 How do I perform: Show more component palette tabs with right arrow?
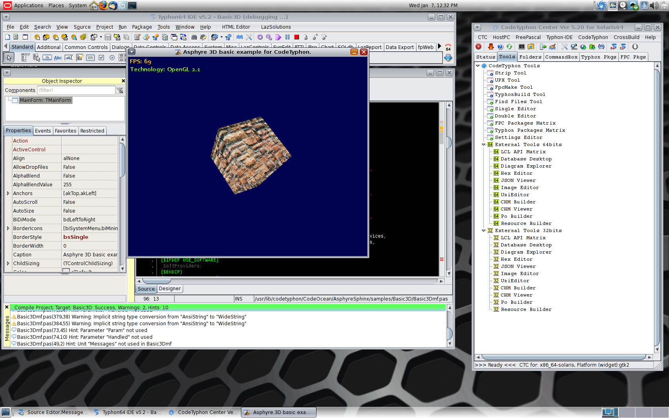[x=440, y=47]
